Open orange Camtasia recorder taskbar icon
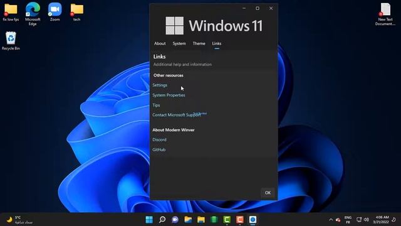 240,220
